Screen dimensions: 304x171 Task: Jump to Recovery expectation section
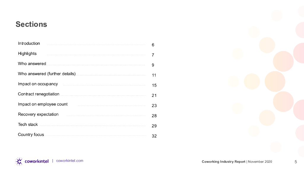click(x=38, y=114)
